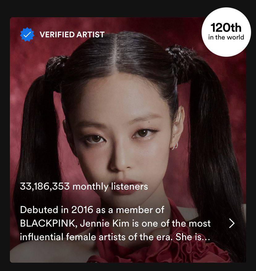The image size is (256, 271).
Task: Click the phrase one of the most
Action: point(176,224)
